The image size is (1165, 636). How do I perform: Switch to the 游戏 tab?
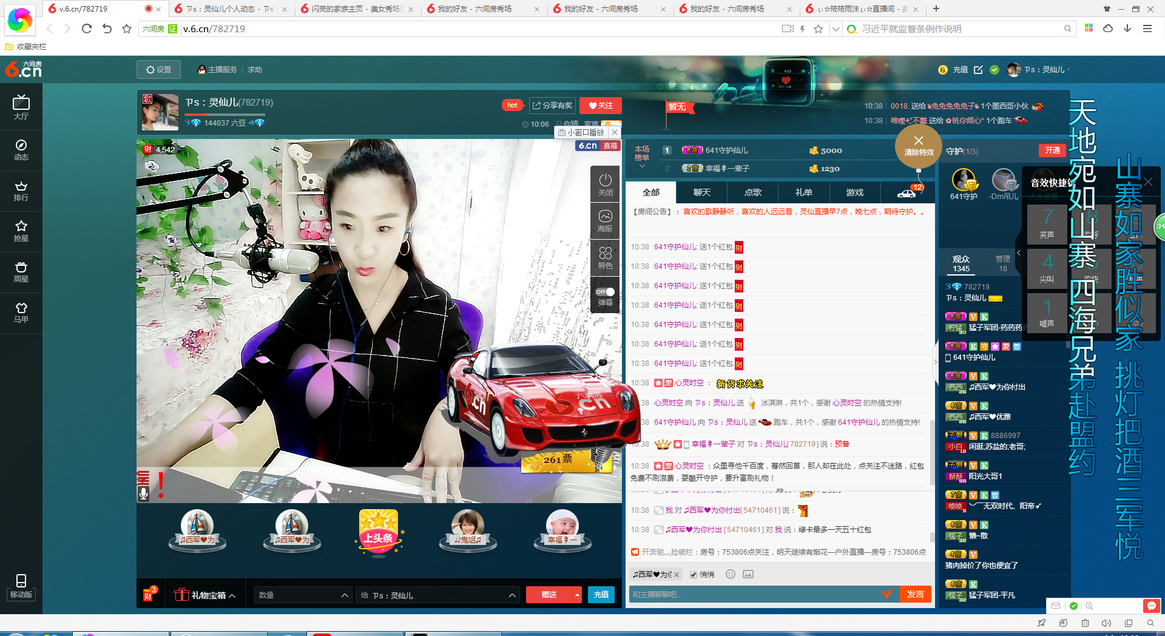(x=855, y=192)
